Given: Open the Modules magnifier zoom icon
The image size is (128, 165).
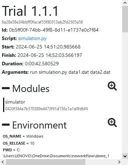Looking at the screenshot, I should click(112, 86).
